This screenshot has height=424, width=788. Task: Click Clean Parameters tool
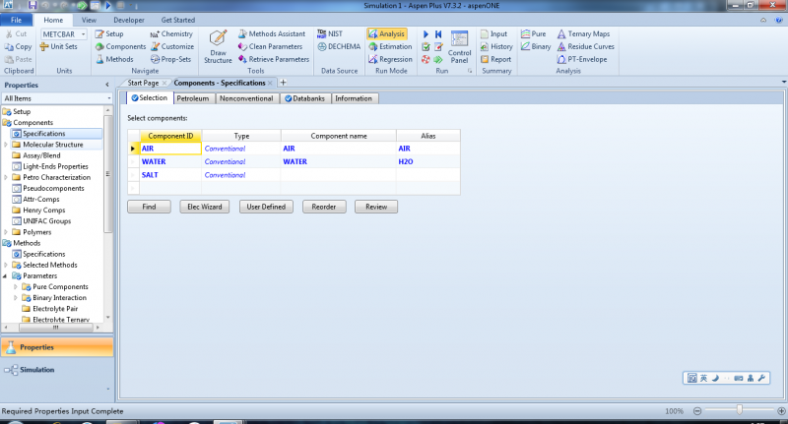(270, 46)
